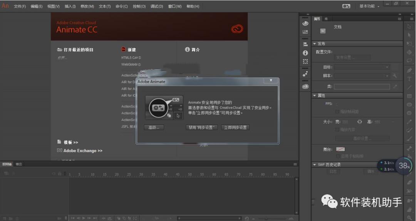The image size is (416, 221).
Task: Select the Free Transform tool
Action: (409, 44)
